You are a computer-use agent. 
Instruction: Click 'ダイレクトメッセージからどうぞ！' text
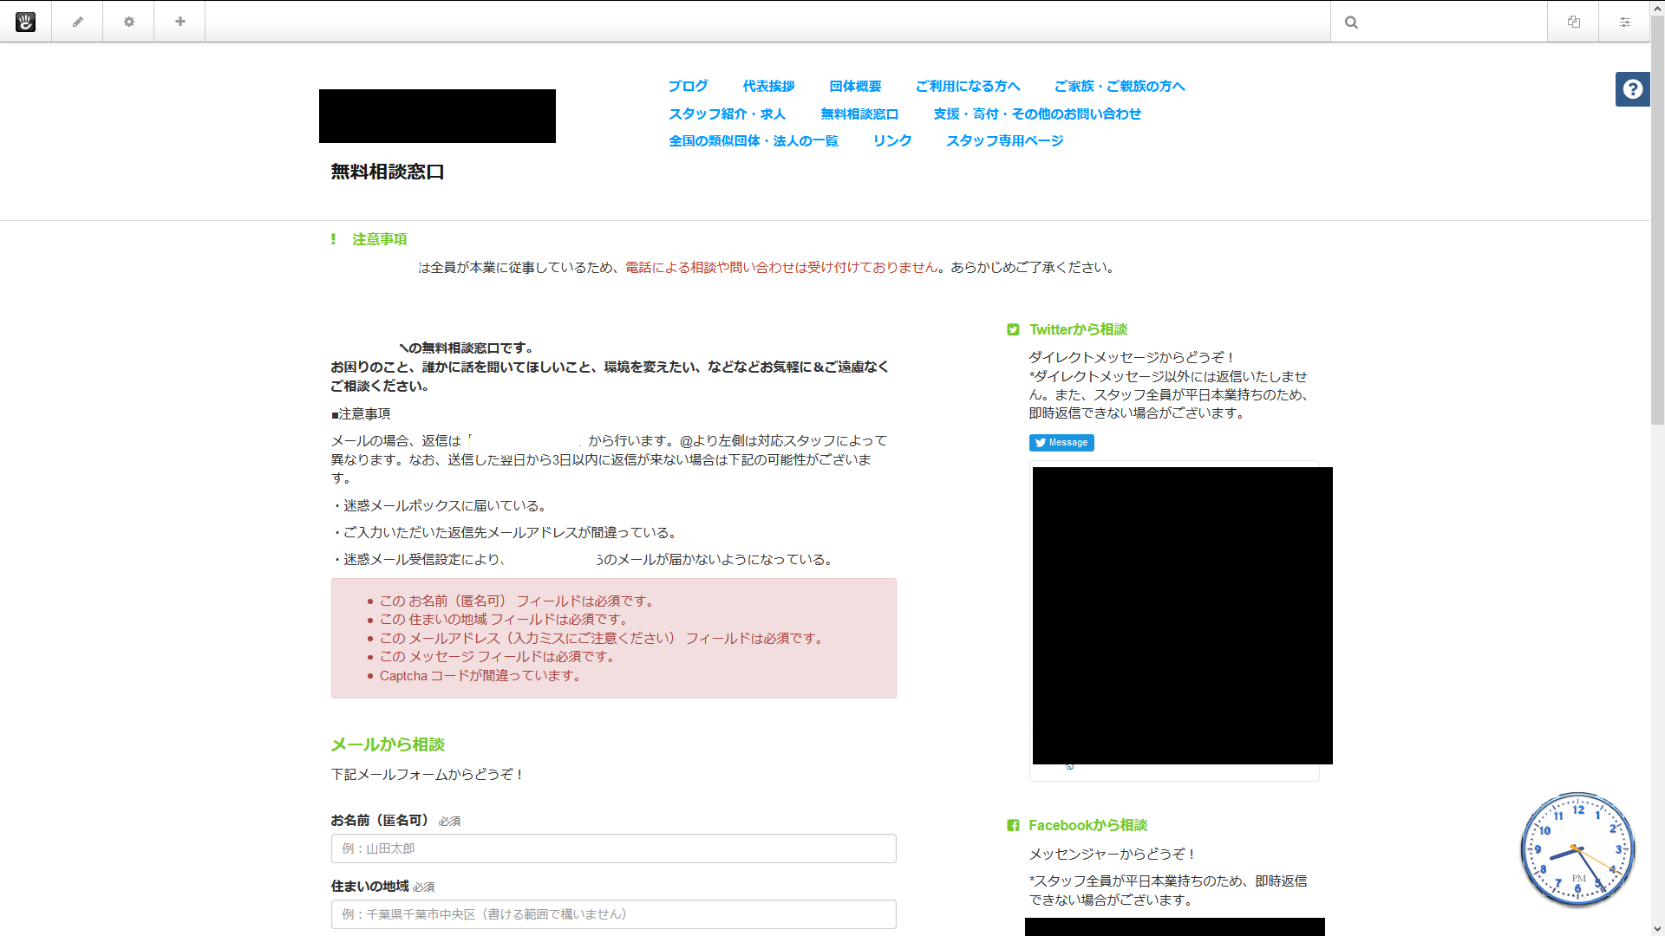coord(1133,357)
